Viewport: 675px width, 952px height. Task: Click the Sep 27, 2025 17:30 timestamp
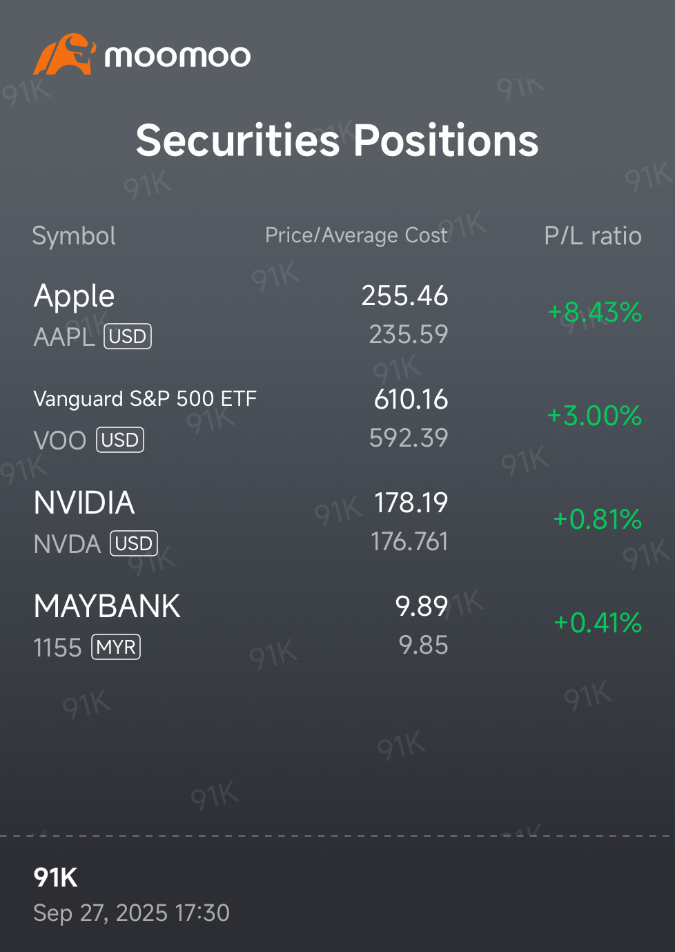click(131, 913)
